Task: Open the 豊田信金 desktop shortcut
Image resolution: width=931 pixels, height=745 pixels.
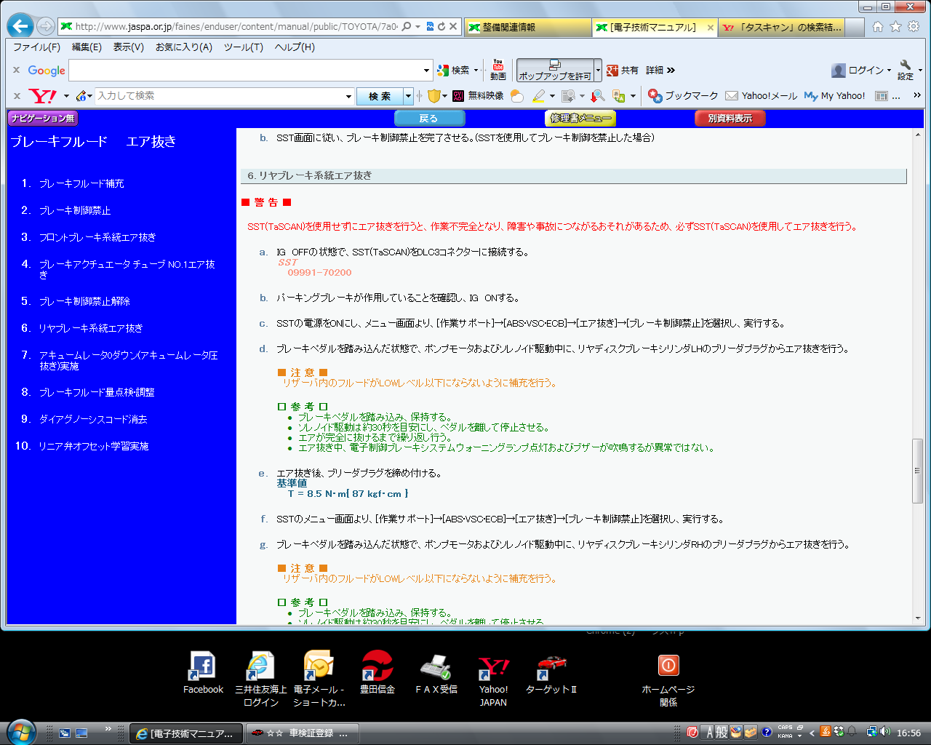Action: pos(377,673)
